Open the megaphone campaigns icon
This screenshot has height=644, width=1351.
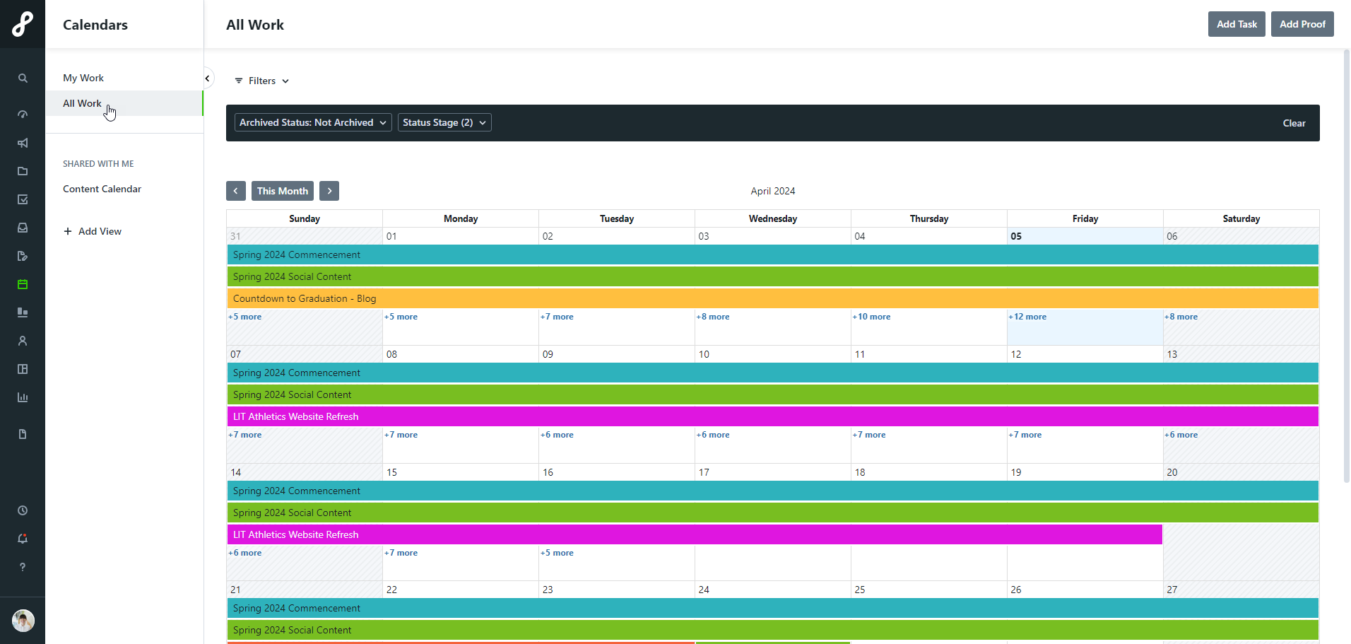(23, 143)
